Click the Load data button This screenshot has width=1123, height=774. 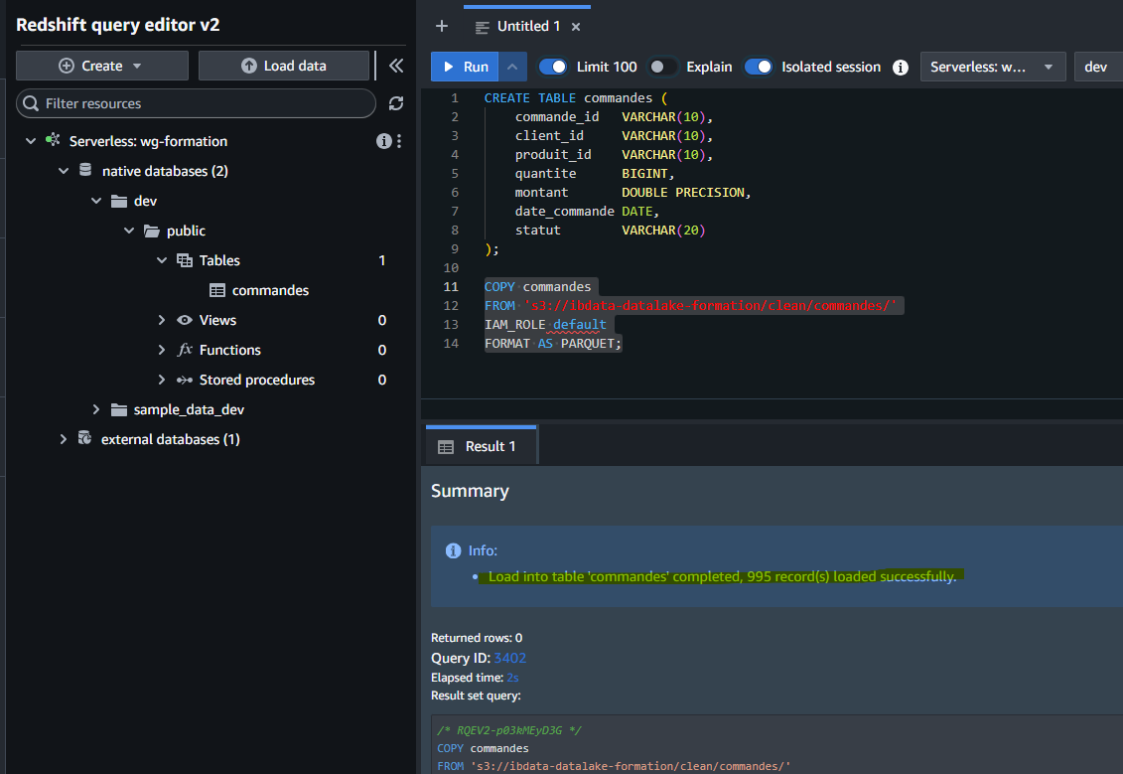[284, 66]
